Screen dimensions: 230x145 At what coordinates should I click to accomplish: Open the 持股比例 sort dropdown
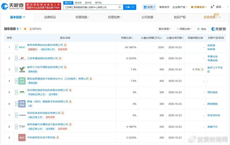pos(184,29)
